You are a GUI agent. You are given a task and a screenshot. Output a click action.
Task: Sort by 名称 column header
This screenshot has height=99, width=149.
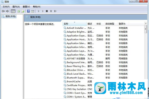click(x=74, y=24)
